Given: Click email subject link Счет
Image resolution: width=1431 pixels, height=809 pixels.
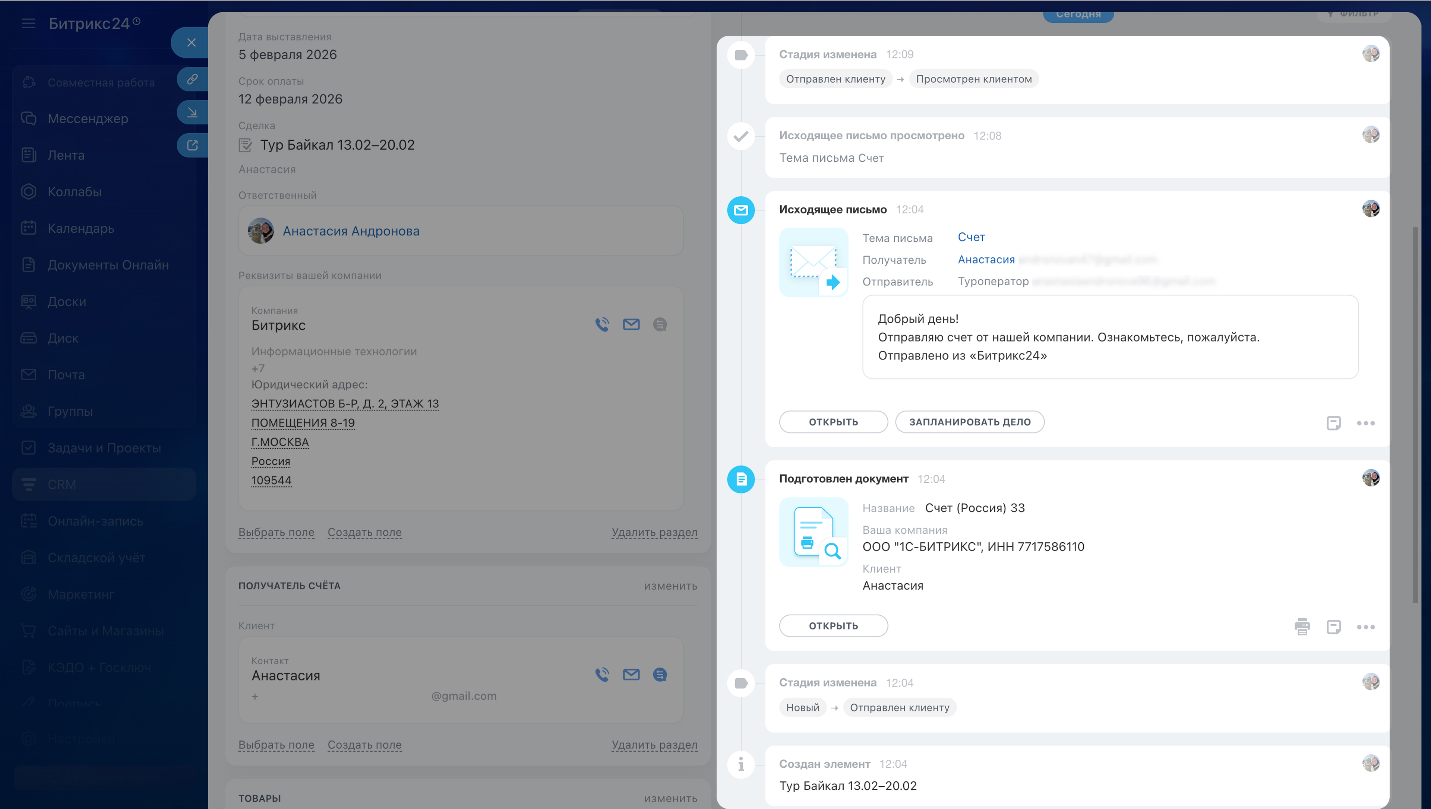Looking at the screenshot, I should (971, 237).
